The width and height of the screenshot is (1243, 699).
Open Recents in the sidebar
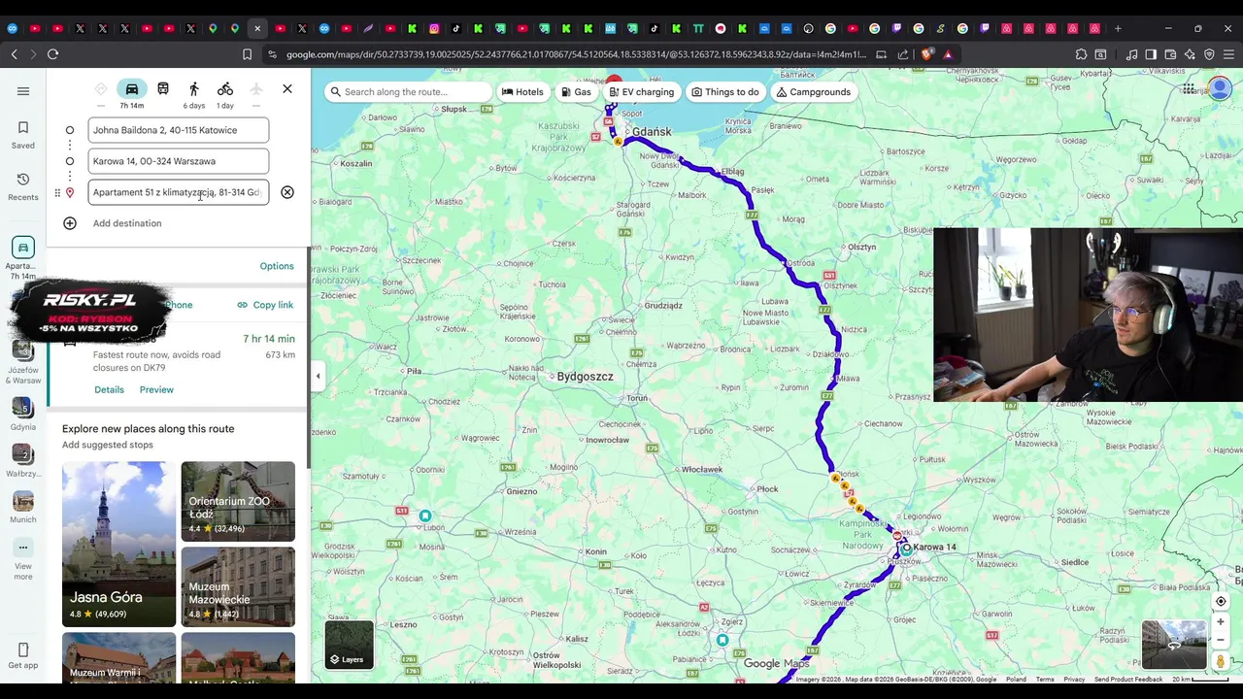tap(23, 187)
